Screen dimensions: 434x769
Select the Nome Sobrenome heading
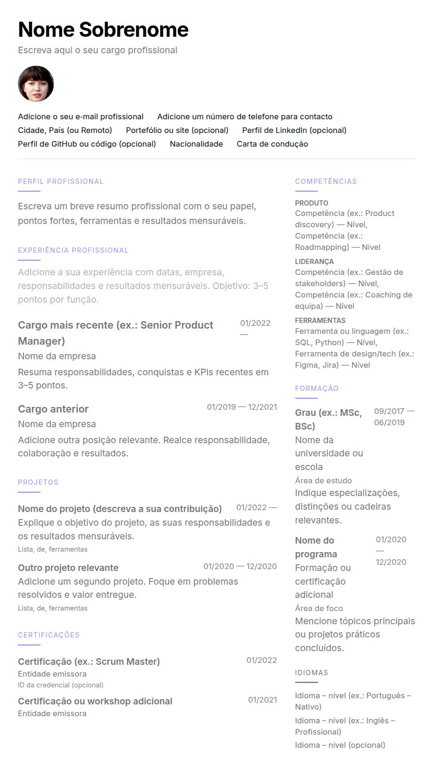(x=103, y=30)
